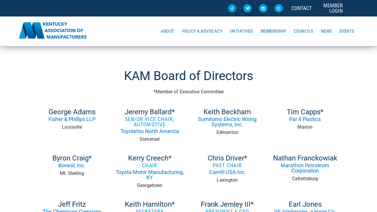This screenshot has width=377, height=212.
Task: Click the Par 4 Plastics link
Action: coord(305,119)
